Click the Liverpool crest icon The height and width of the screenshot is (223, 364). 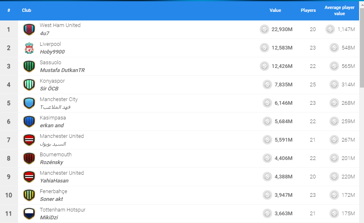pyautogui.click(x=29, y=48)
